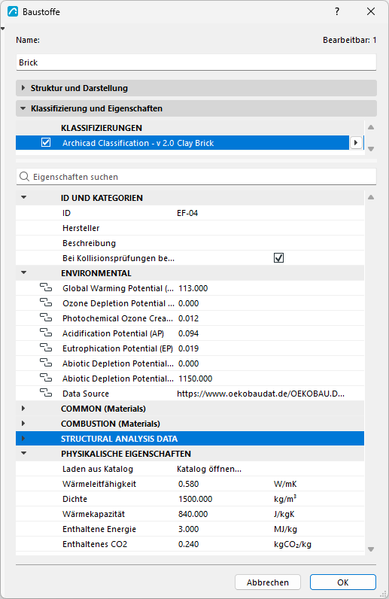Click Wärmekapazität value 840.000
This screenshot has height=599, width=389.
coord(193,514)
